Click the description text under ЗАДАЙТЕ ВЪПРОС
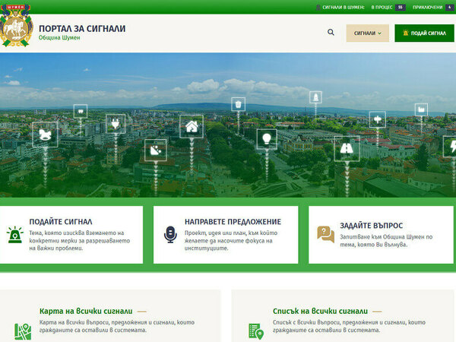Viewport: 456px width, 342px height. click(387, 241)
